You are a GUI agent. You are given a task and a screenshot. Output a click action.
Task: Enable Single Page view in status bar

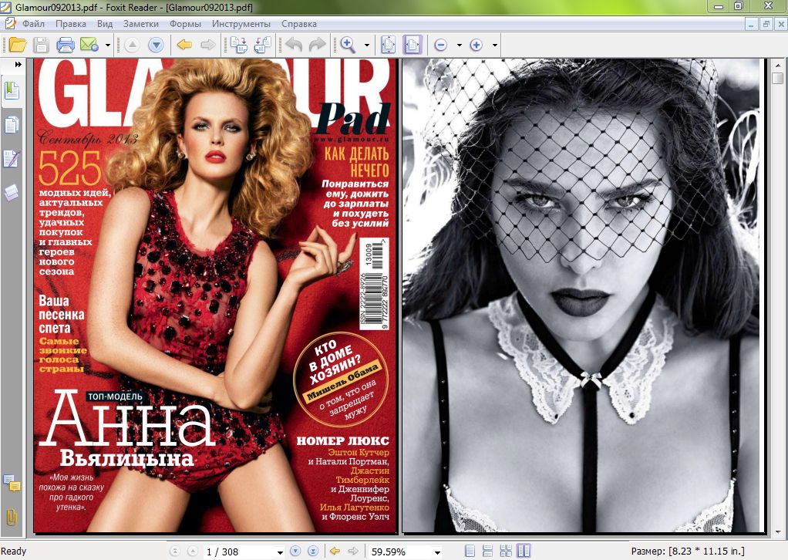[470, 551]
